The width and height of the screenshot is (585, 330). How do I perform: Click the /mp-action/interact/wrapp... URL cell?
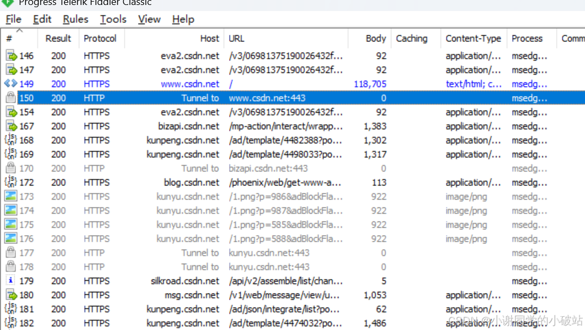[286, 126]
